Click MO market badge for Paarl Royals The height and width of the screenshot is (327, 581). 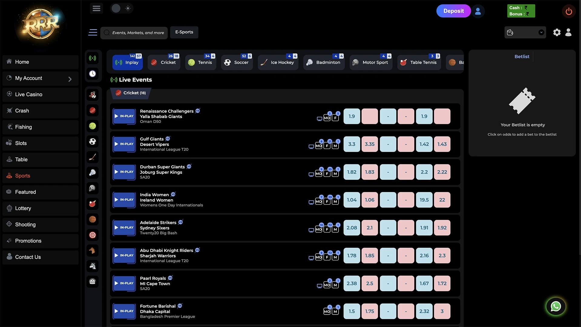tap(327, 285)
